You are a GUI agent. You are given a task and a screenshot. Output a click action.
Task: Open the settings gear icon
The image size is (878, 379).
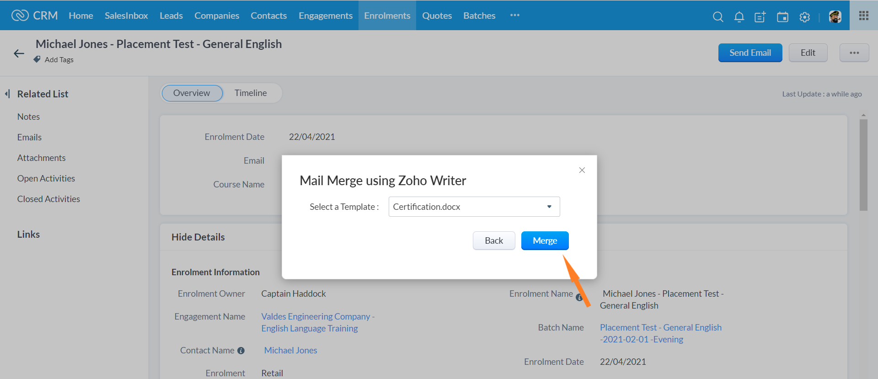[x=804, y=17]
